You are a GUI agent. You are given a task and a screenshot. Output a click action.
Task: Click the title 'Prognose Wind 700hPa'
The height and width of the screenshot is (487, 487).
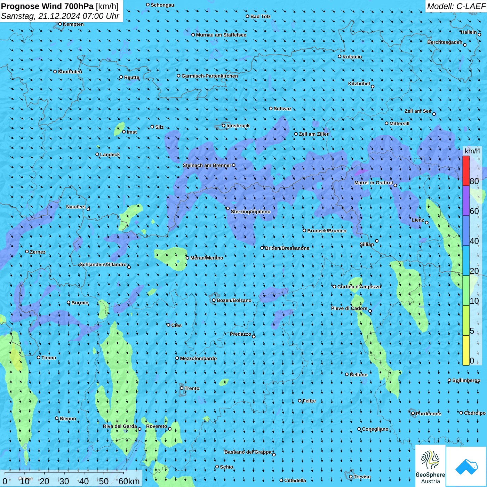(47, 6)
